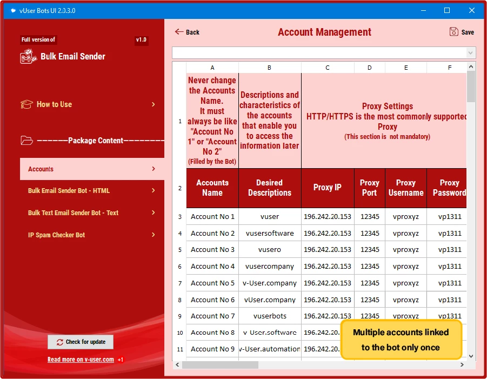Click the 'Proxy Settings' merged header cell
This screenshot has width=487, height=379.
pos(384,121)
